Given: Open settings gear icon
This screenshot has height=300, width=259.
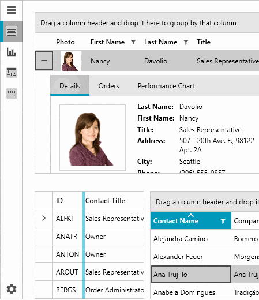Looking at the screenshot, I should (12, 289).
